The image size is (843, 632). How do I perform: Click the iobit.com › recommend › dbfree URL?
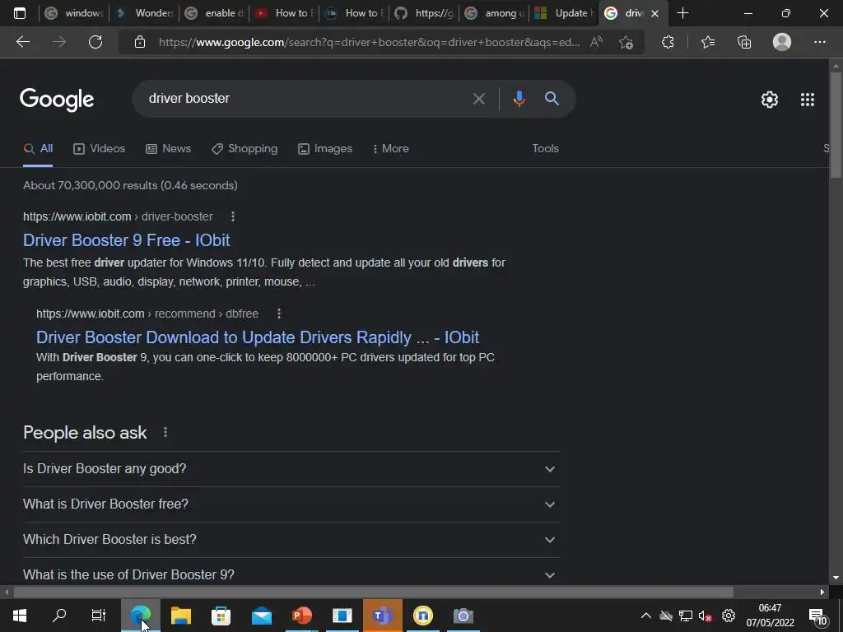pyautogui.click(x=147, y=314)
